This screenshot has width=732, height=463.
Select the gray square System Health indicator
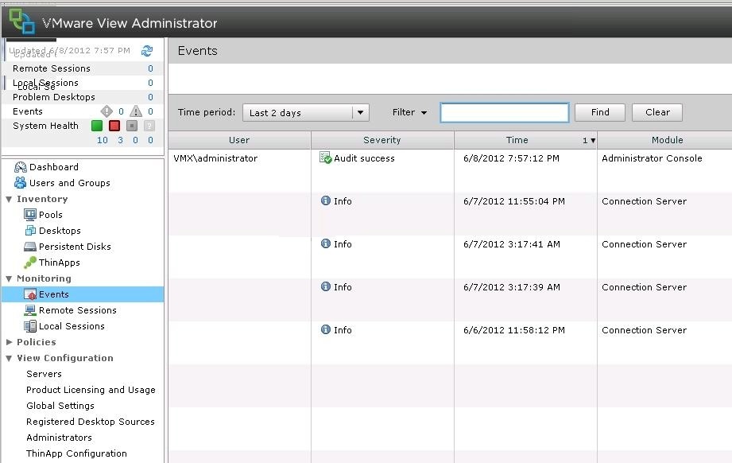[132, 126]
